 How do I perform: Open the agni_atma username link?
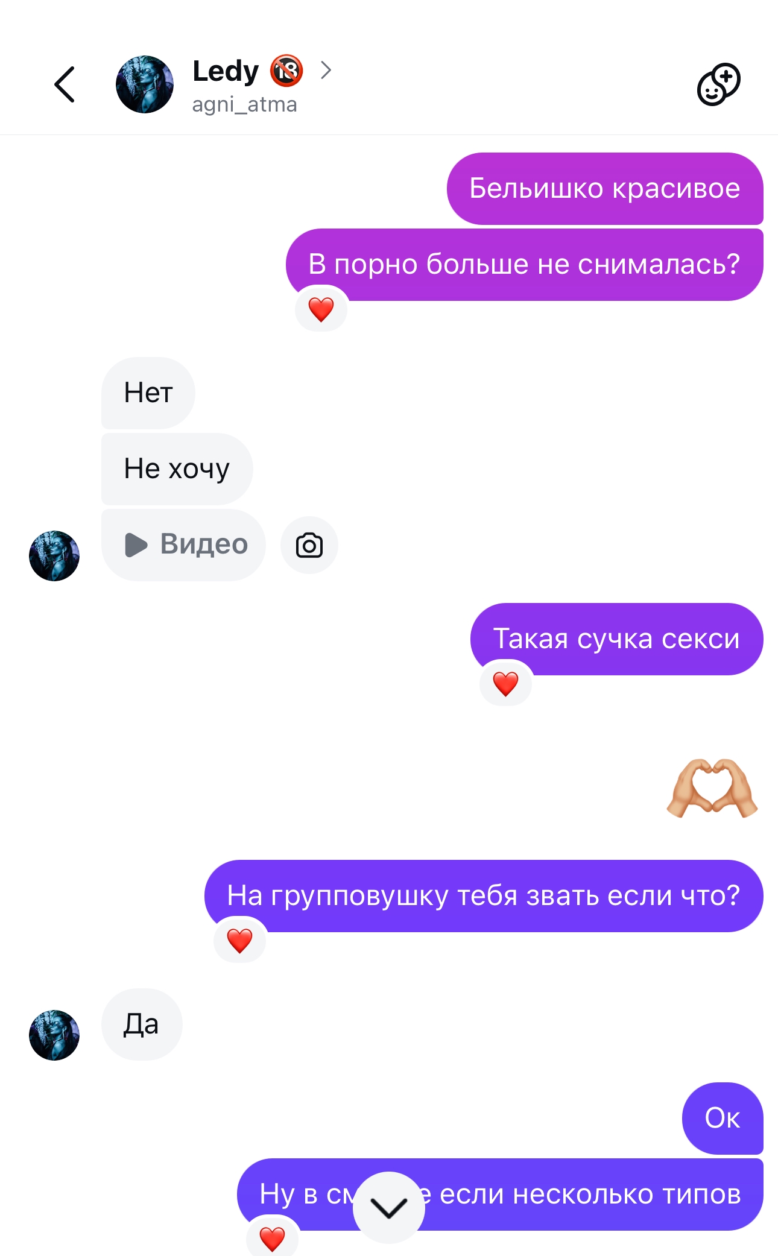tap(244, 104)
